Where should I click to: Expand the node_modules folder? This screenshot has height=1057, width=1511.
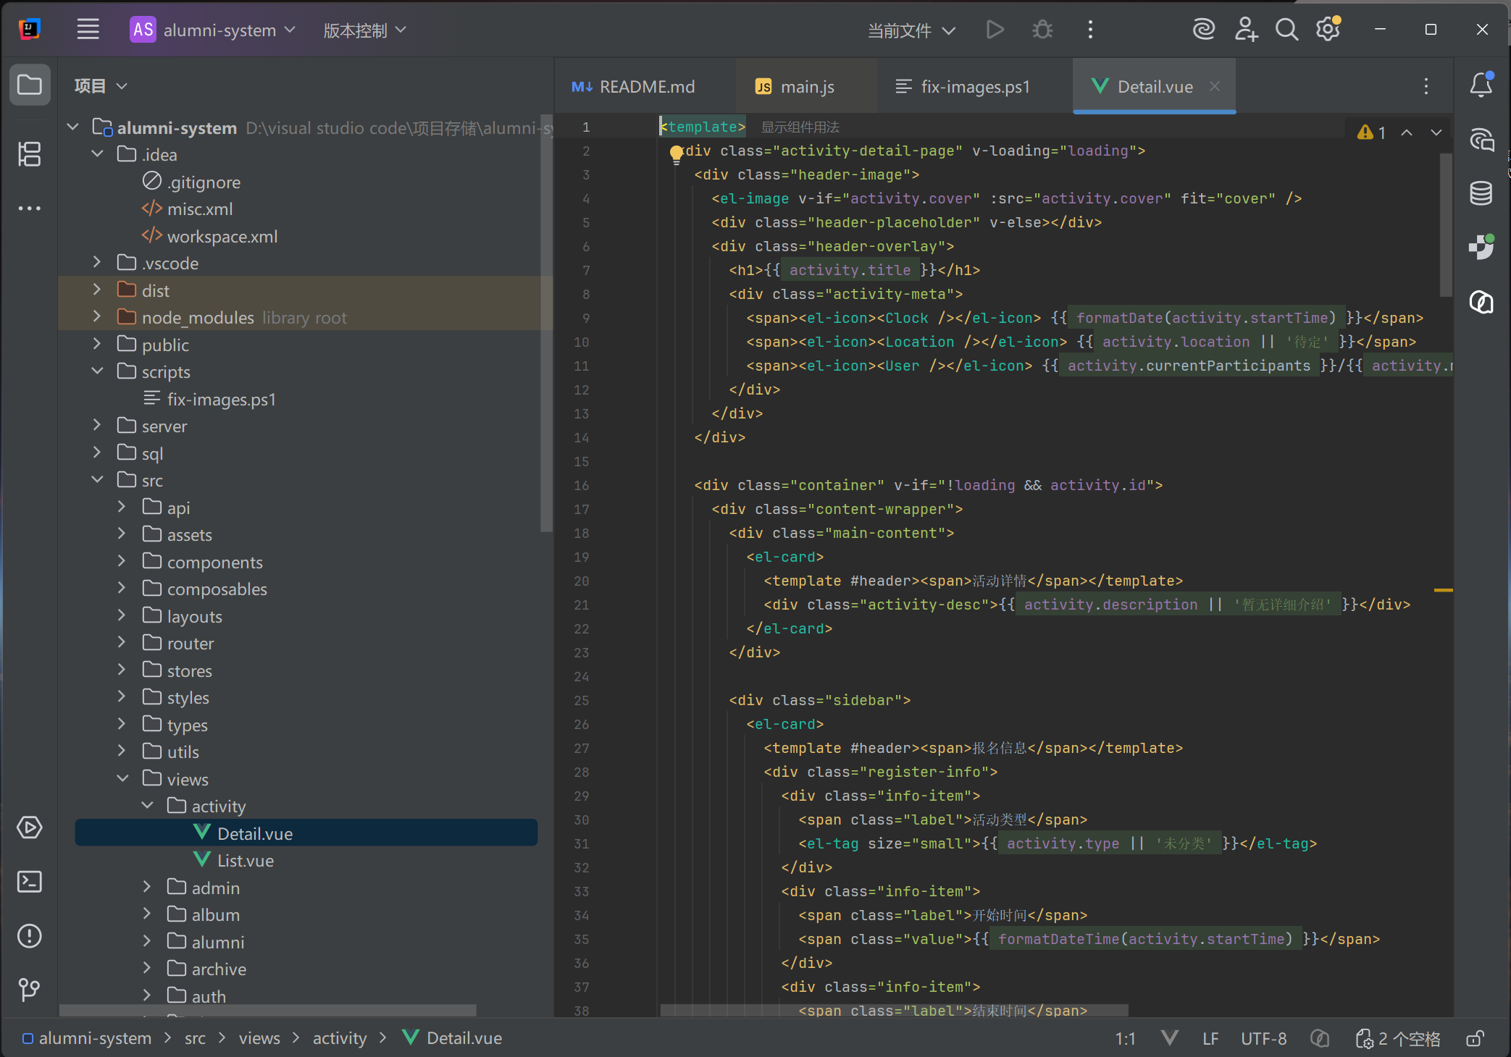[x=97, y=317]
